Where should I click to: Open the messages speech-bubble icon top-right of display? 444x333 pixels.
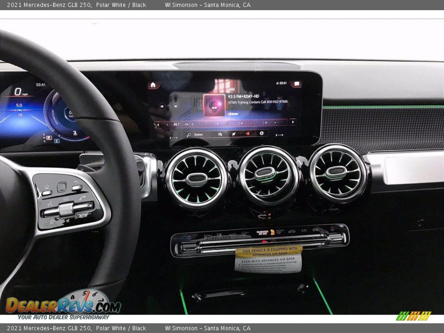pos(296,84)
